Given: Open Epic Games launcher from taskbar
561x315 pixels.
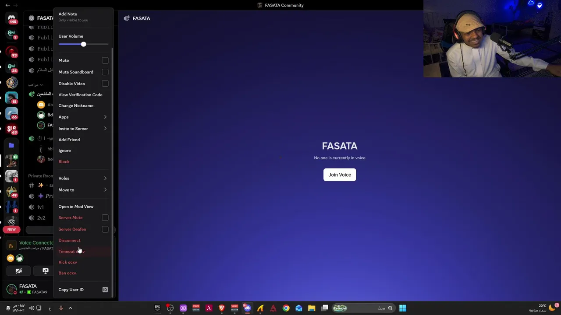Looking at the screenshot, I should point(157,308).
